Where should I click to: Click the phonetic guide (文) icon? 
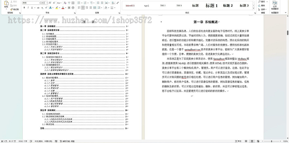69,3
